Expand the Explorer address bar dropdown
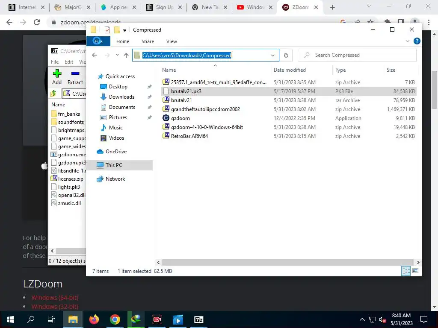The image size is (438, 328). [x=273, y=55]
